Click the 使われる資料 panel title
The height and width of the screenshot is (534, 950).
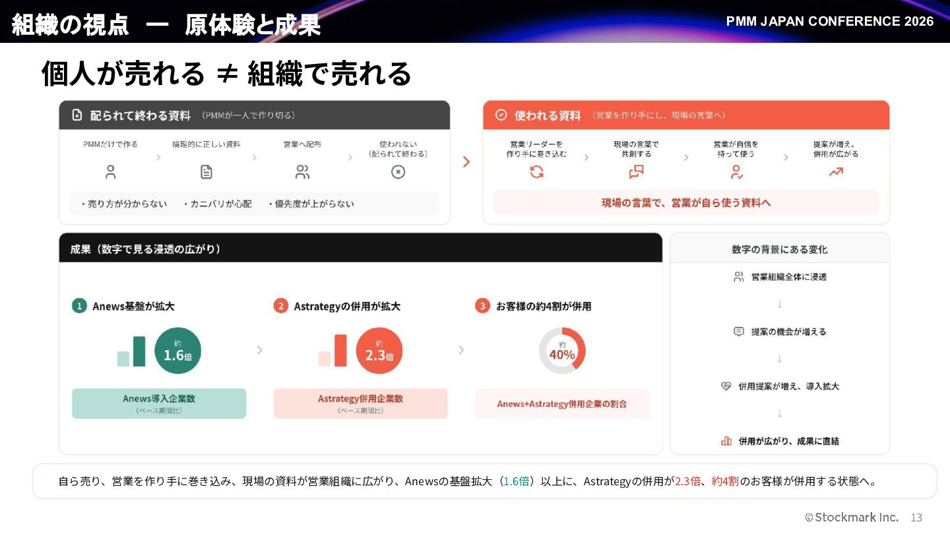coord(548,115)
